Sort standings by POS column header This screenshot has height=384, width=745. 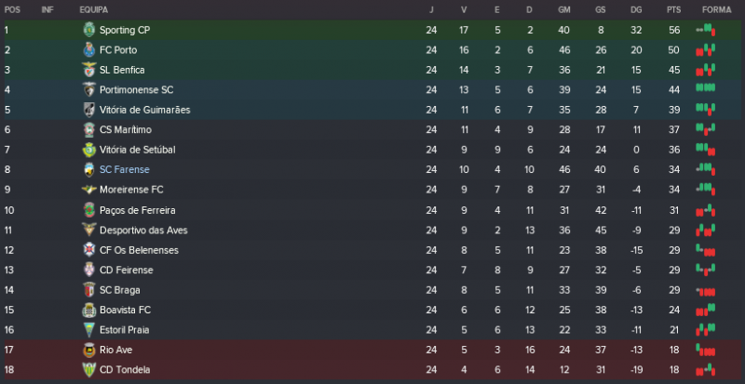(12, 9)
